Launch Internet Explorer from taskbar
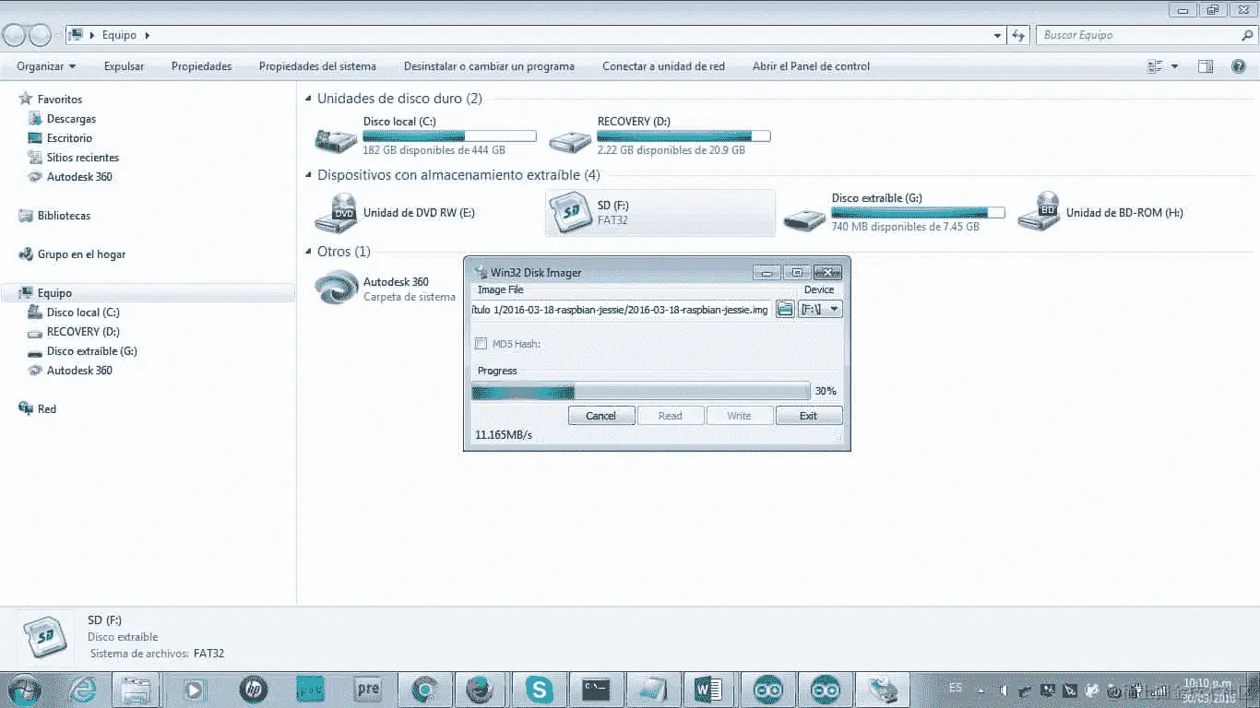 click(83, 689)
